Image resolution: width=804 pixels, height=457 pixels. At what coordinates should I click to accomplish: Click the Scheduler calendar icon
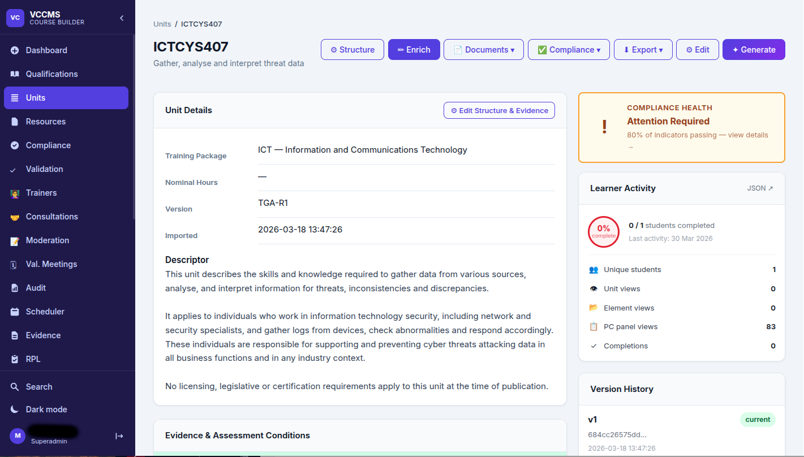[15, 312]
